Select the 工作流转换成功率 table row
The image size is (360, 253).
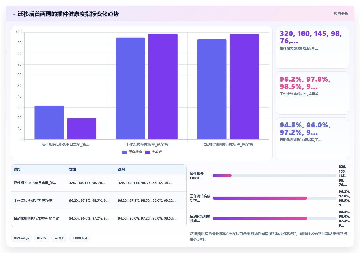click(99, 201)
